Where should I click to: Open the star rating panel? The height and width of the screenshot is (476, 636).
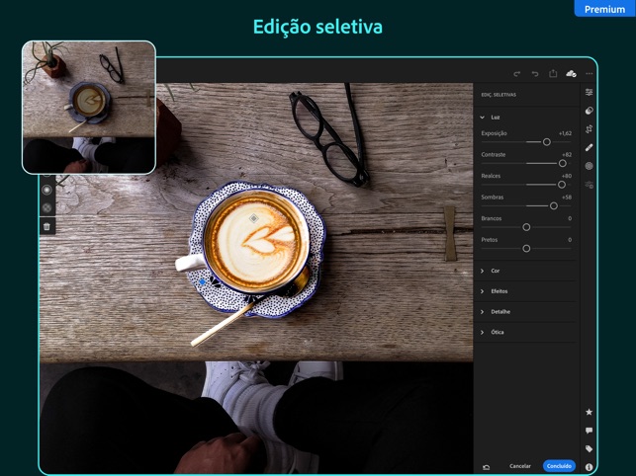coord(590,412)
